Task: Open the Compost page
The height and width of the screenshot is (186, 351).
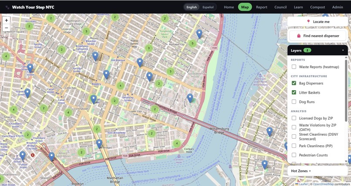Action: click(317, 7)
